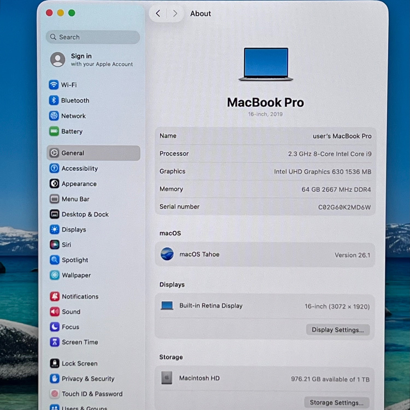Open Desktop & Dock settings pane
This screenshot has width=410, height=410.
tap(85, 214)
